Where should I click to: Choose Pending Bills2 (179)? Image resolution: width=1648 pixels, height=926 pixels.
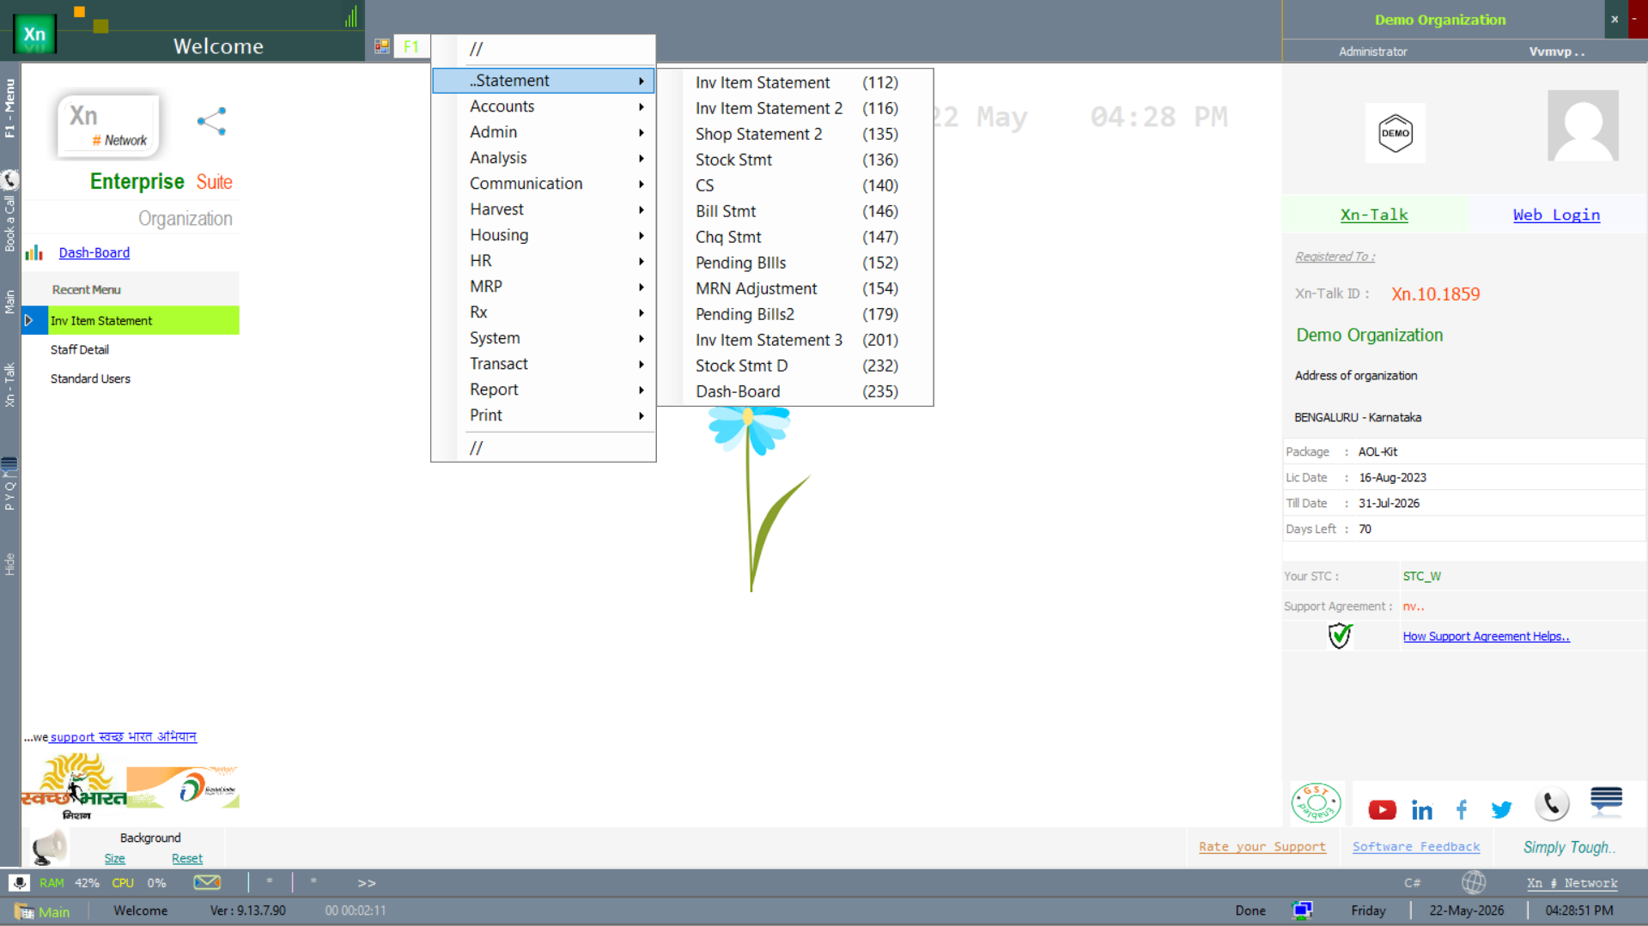796,314
